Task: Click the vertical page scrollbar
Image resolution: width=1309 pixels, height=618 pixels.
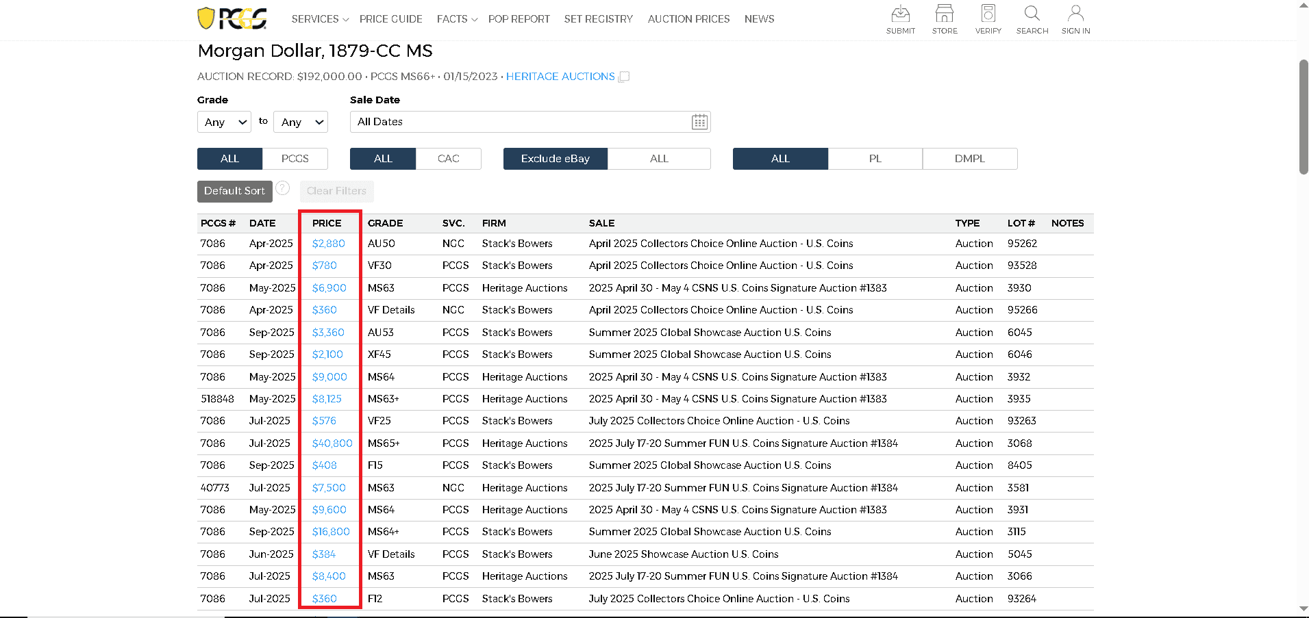Action: pos(1303,116)
